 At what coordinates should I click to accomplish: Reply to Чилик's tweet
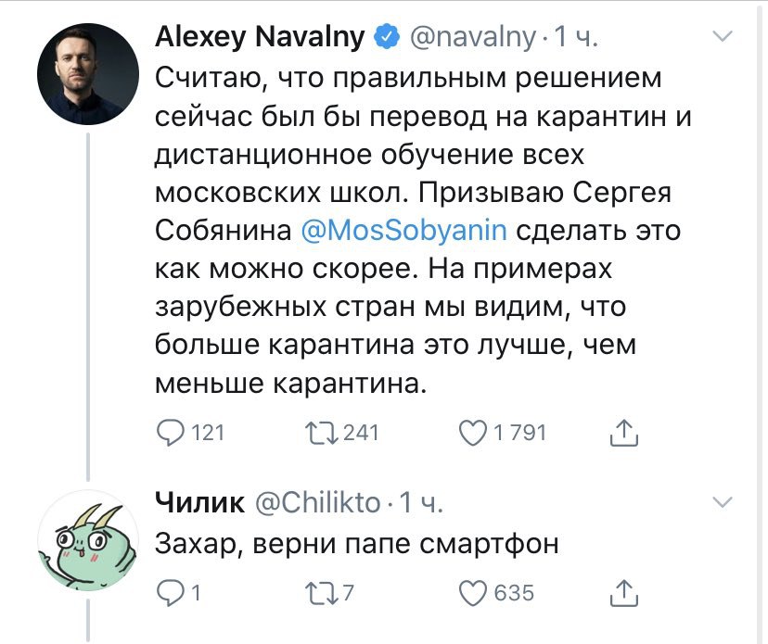coord(171,592)
